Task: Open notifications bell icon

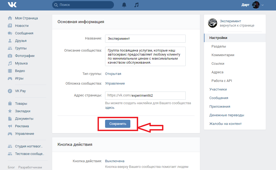Action: [x=124, y=5]
